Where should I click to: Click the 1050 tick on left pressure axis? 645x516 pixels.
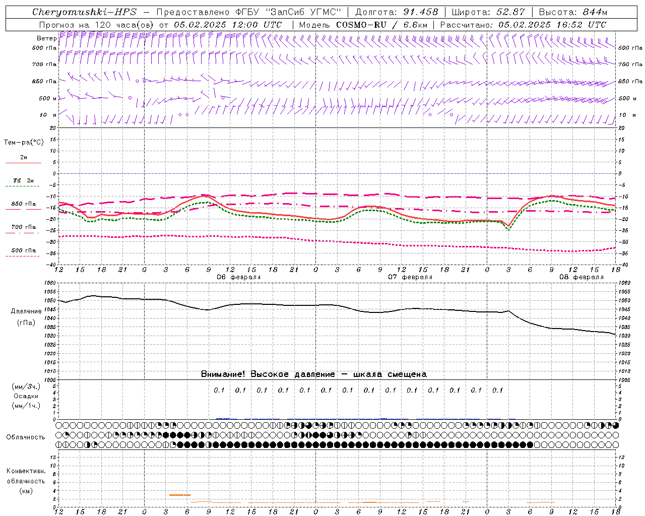pos(51,300)
